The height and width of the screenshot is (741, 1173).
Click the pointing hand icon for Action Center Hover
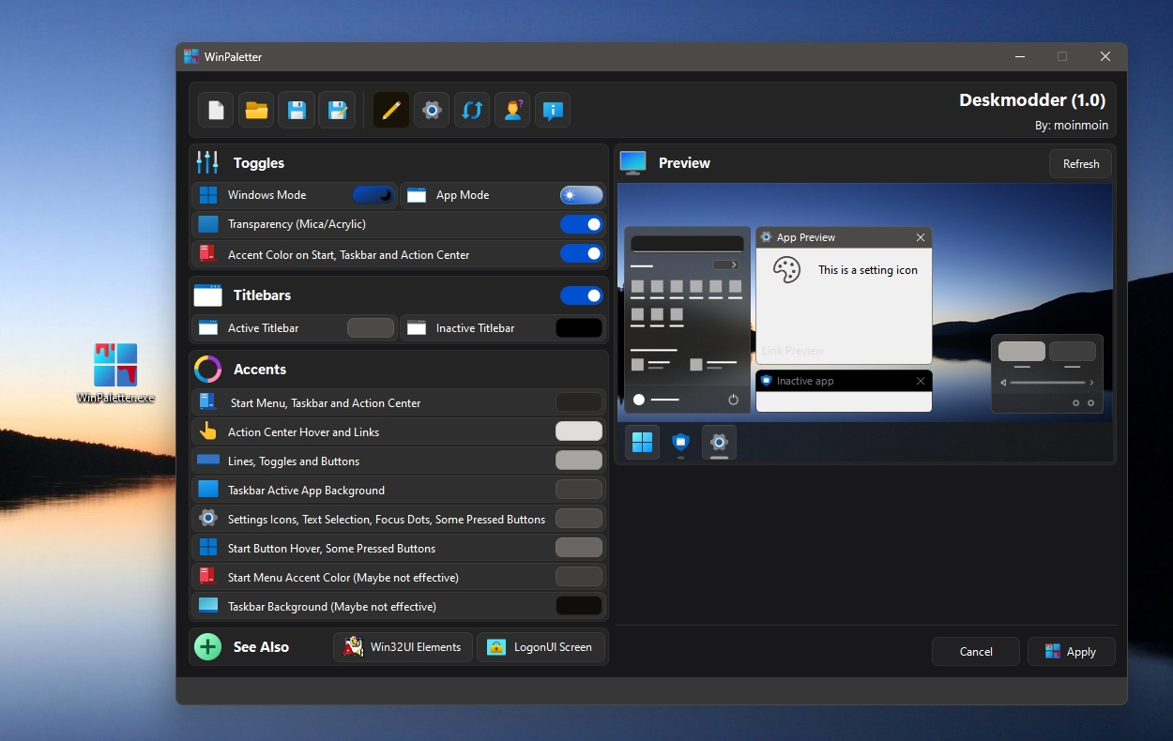[208, 431]
